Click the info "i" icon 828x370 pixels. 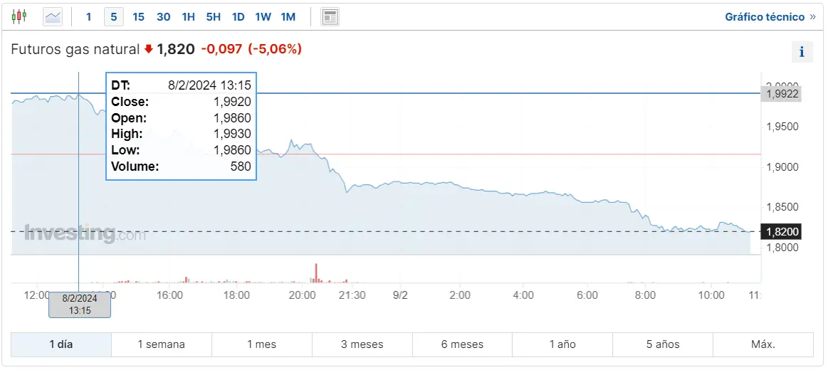(802, 52)
